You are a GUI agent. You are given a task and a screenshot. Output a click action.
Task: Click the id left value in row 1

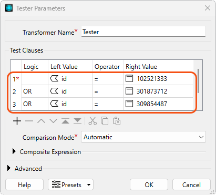tap(64, 79)
